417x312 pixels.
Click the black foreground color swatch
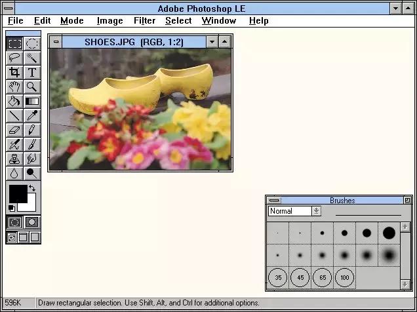point(16,193)
